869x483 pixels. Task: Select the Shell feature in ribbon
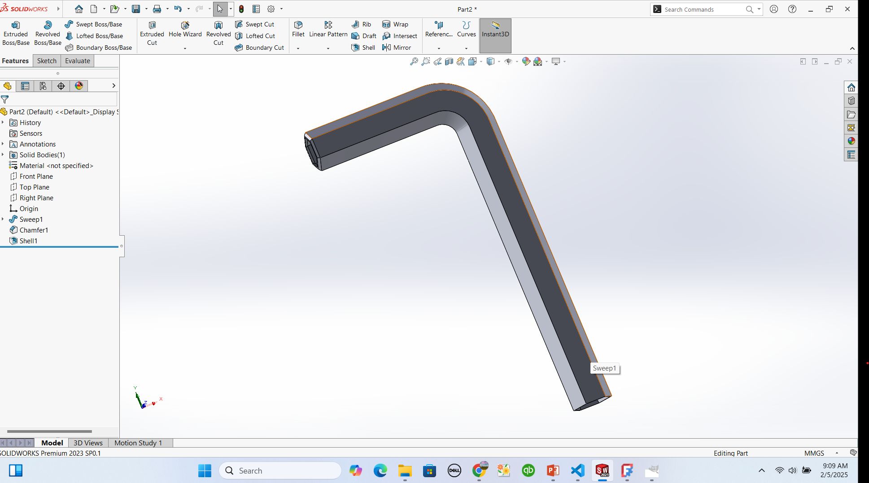pyautogui.click(x=363, y=47)
